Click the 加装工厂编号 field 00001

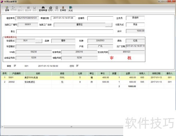(28, 25)
